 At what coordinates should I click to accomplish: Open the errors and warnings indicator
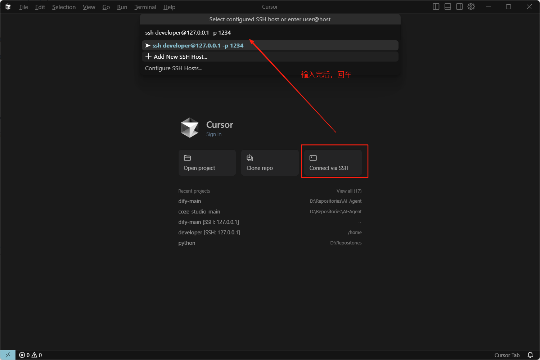pos(31,355)
